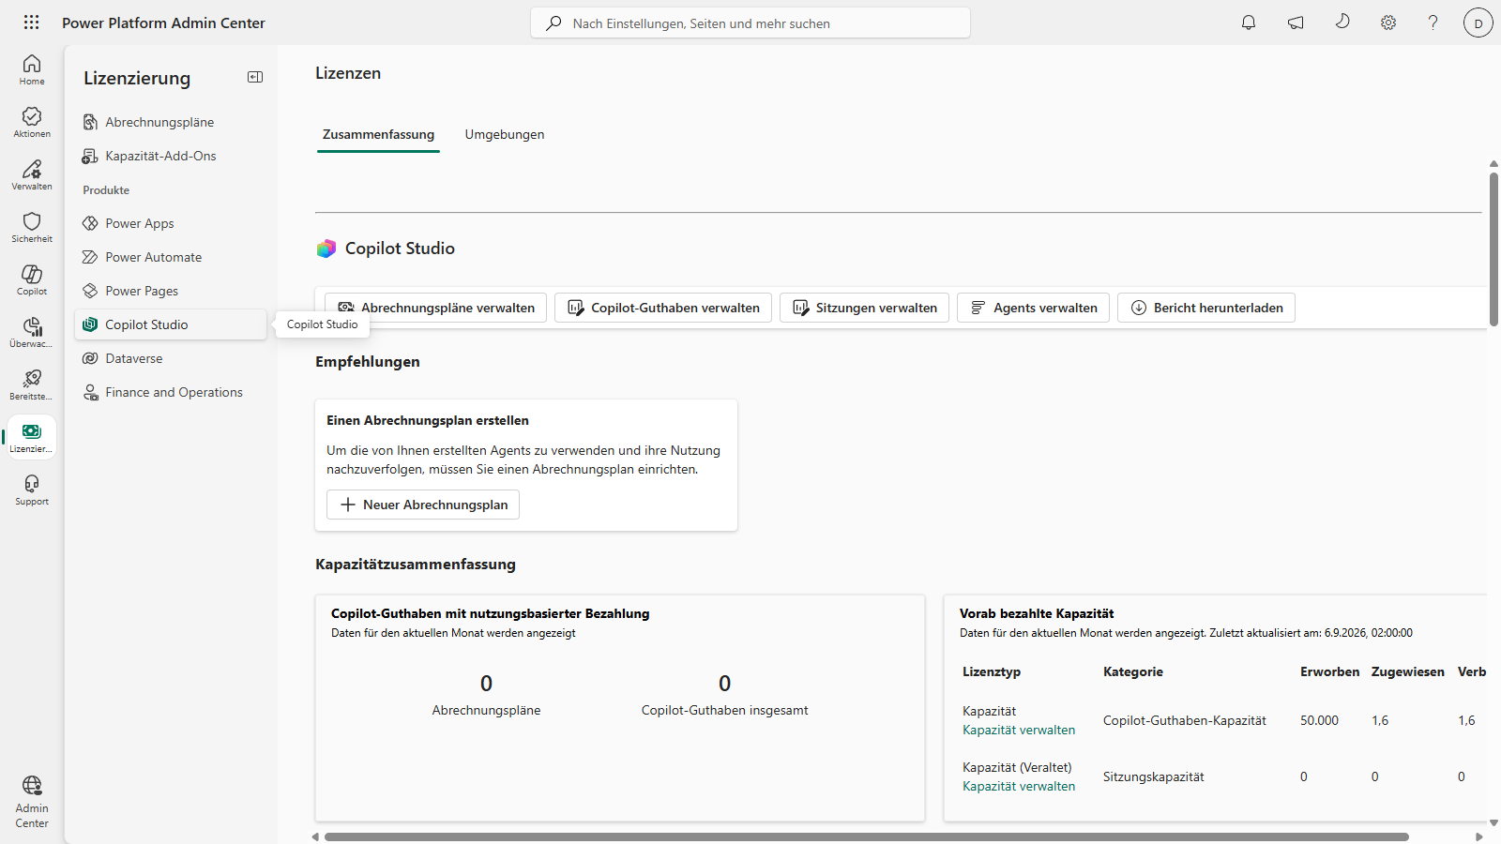Collapse the Lizenzierung navigation pane

(x=255, y=77)
